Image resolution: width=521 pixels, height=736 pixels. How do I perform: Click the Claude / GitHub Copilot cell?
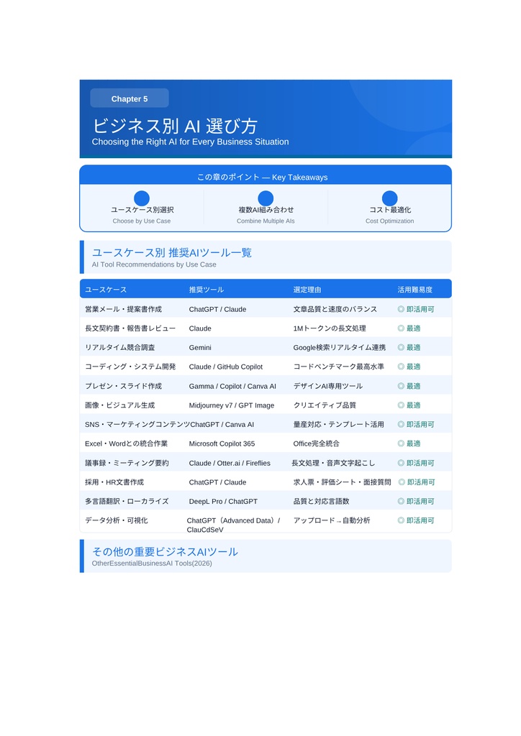[226, 367]
